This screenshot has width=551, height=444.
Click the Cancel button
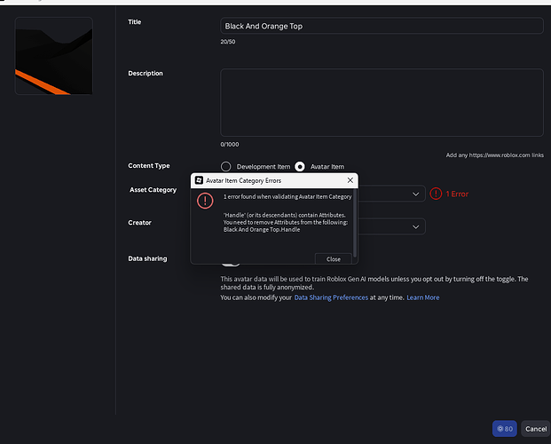pyautogui.click(x=536, y=429)
